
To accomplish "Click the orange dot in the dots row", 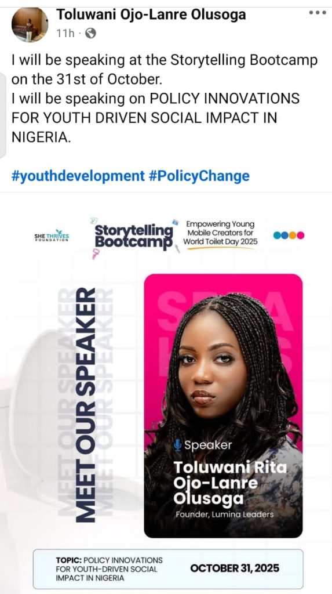I will tap(293, 236).
